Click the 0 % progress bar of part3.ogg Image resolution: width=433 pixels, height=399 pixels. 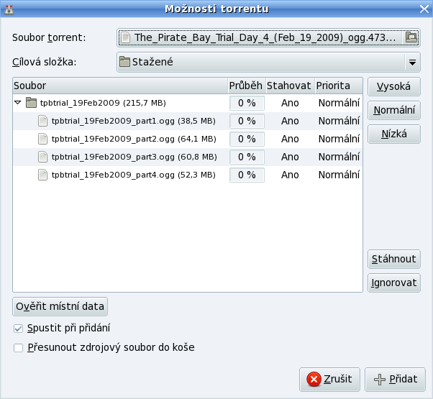coord(247,157)
